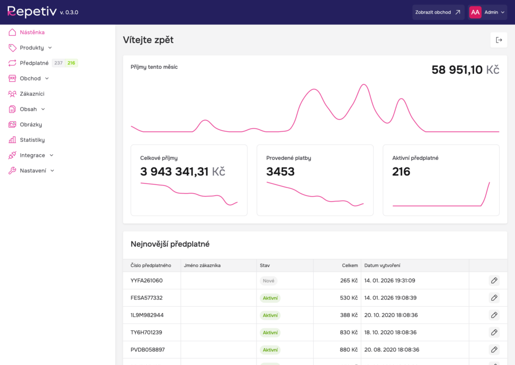The width and height of the screenshot is (515, 365).
Task: Click the Celkové příjmy stat card
Action: click(189, 180)
